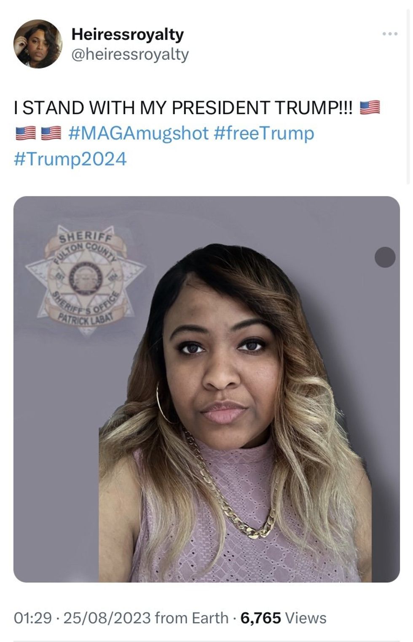
Task: Open the #freeTrump hashtag
Action: tap(264, 134)
